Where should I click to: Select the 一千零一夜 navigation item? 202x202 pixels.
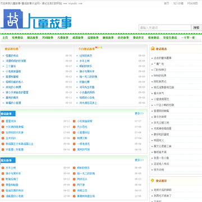[188, 38]
